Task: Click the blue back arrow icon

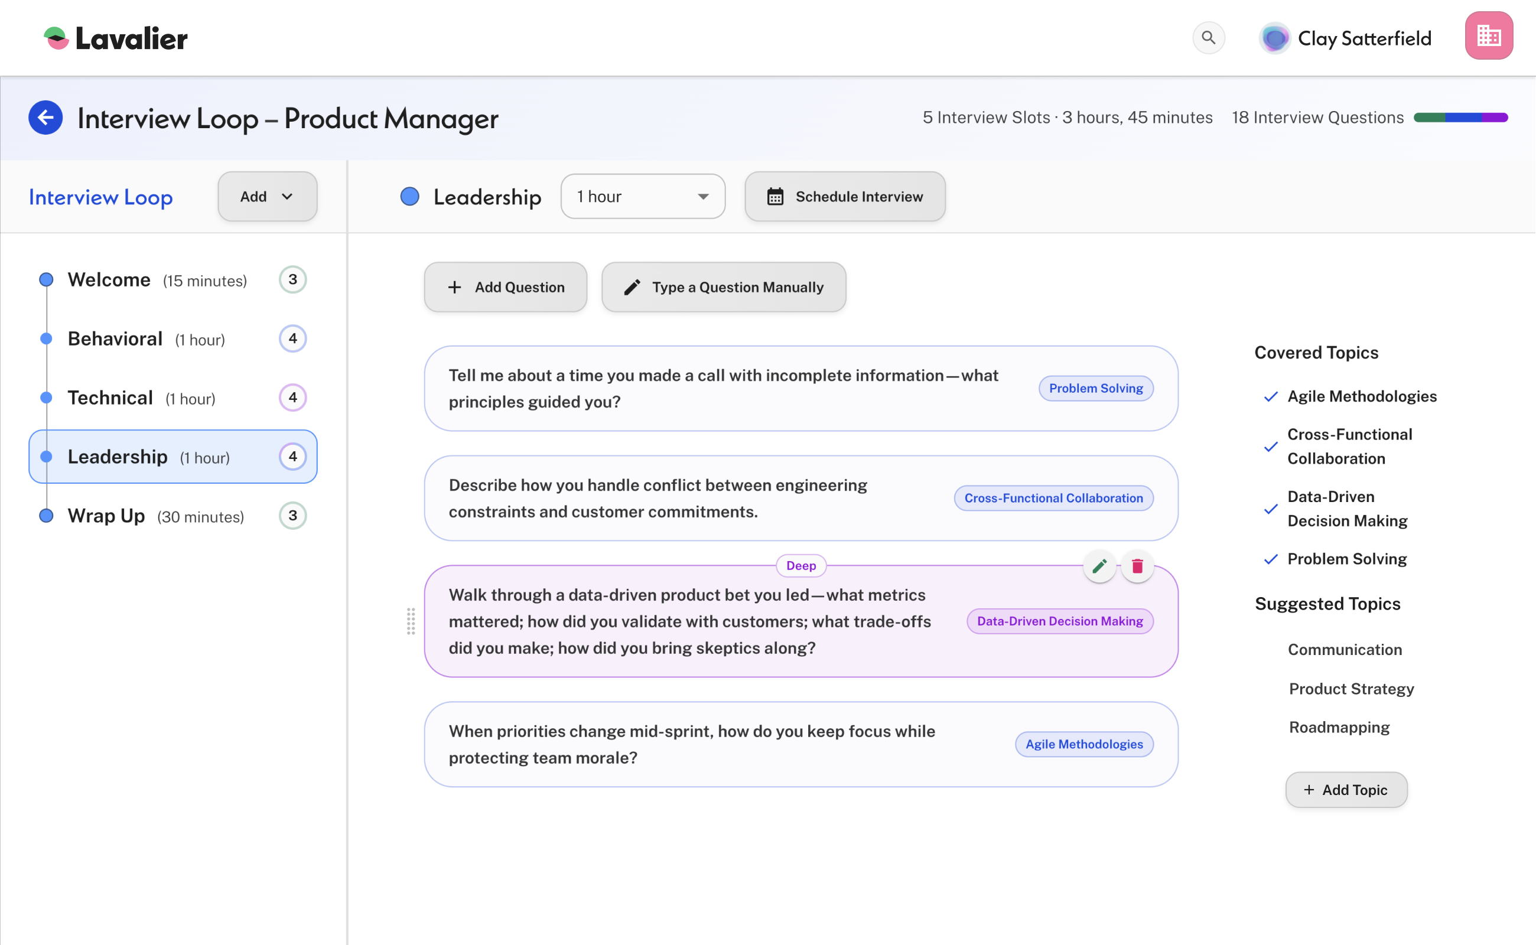Action: click(45, 118)
